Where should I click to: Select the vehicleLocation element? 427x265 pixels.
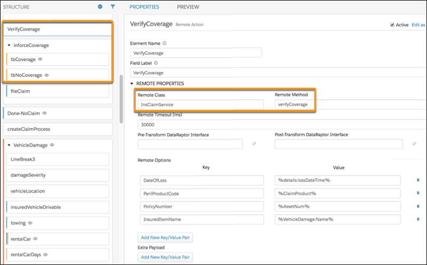(x=58, y=191)
